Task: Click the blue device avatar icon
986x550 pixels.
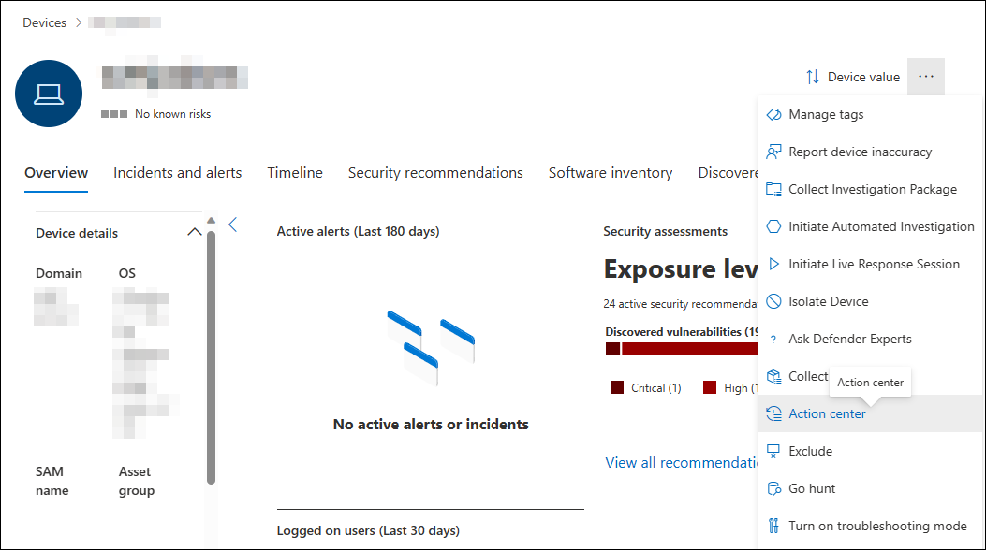Action: [x=49, y=94]
